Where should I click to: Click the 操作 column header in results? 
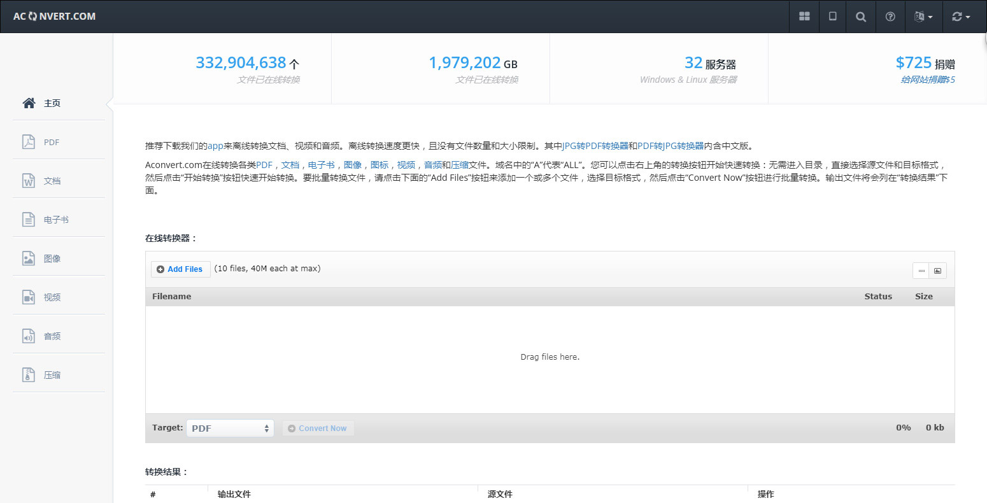[766, 494]
